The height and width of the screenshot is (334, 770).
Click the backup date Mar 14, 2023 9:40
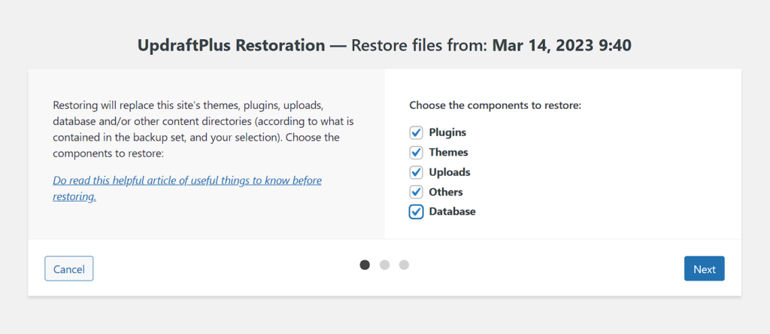pos(562,45)
